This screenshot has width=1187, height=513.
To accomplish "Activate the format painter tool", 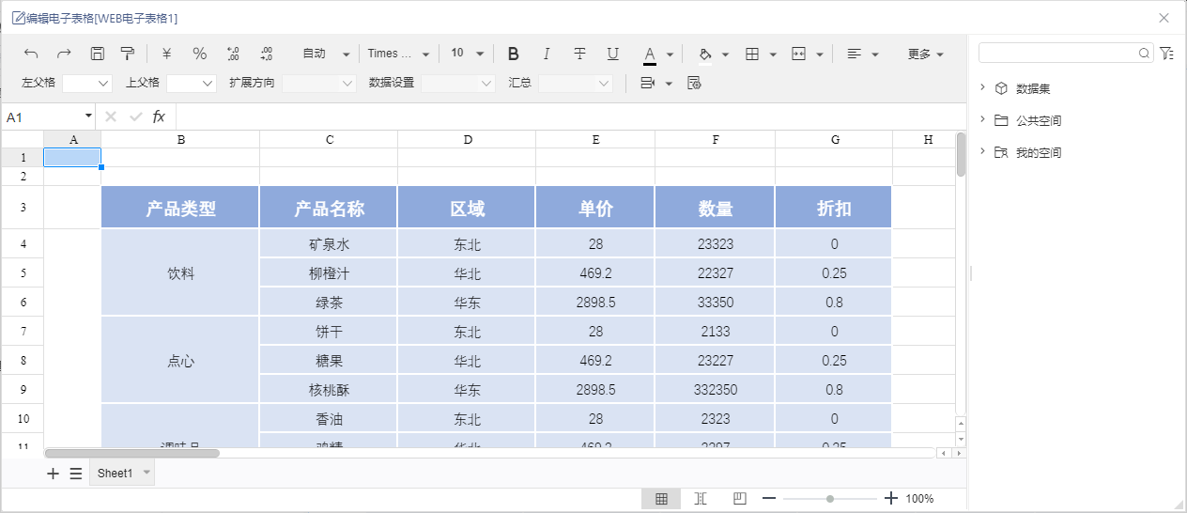I will [128, 54].
